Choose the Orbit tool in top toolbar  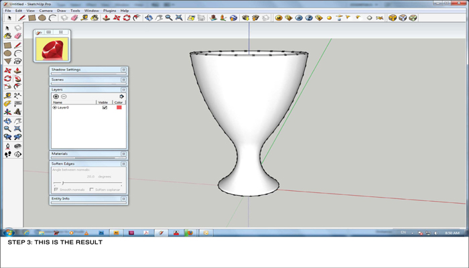pyautogui.click(x=149, y=18)
